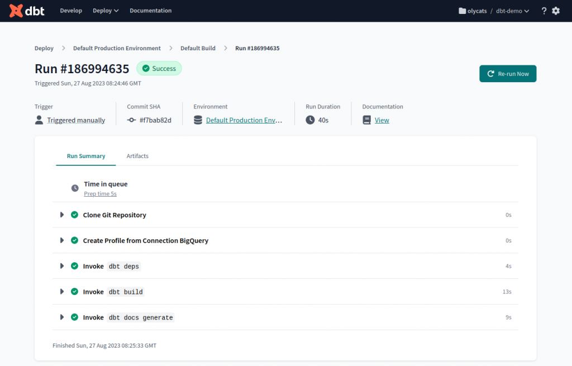Screen dimensions: 572x366
Task: Open the dbt-demo project dropdown
Action: (x=513, y=11)
